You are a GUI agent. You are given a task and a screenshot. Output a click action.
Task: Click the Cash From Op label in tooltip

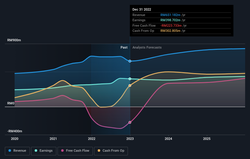click(x=143, y=31)
